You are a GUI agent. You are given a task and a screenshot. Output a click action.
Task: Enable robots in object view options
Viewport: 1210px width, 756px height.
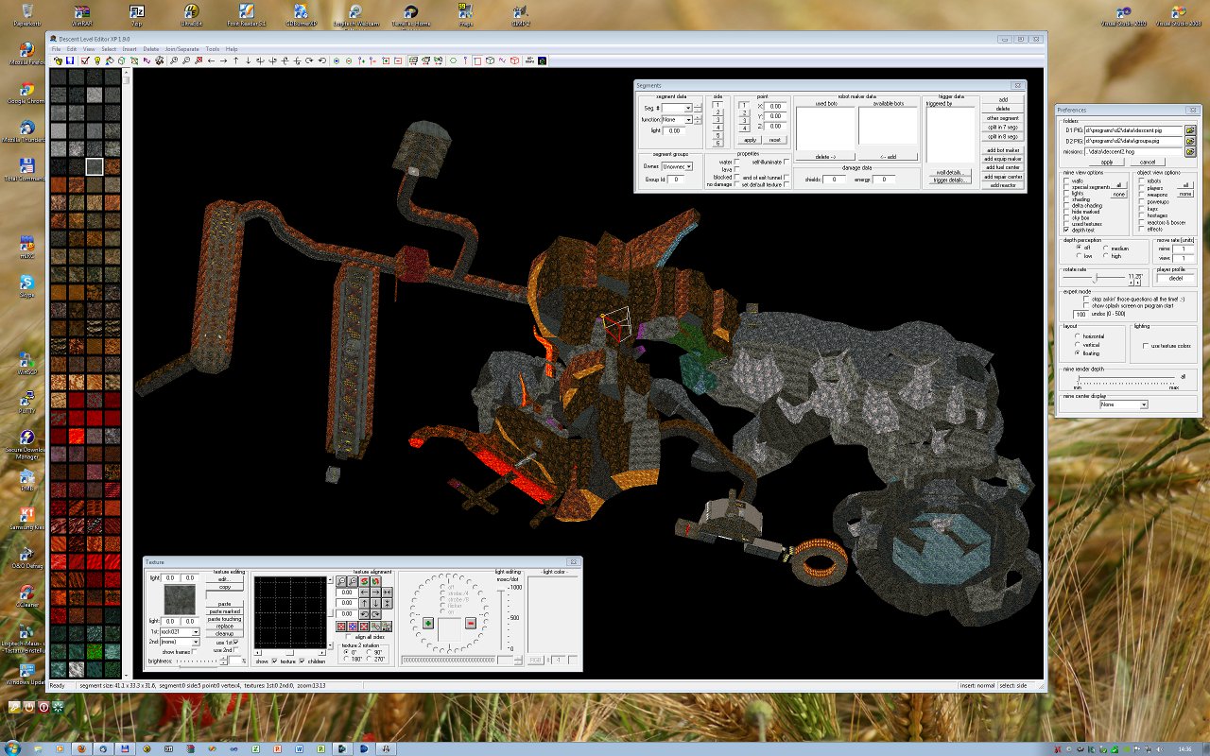click(1142, 180)
